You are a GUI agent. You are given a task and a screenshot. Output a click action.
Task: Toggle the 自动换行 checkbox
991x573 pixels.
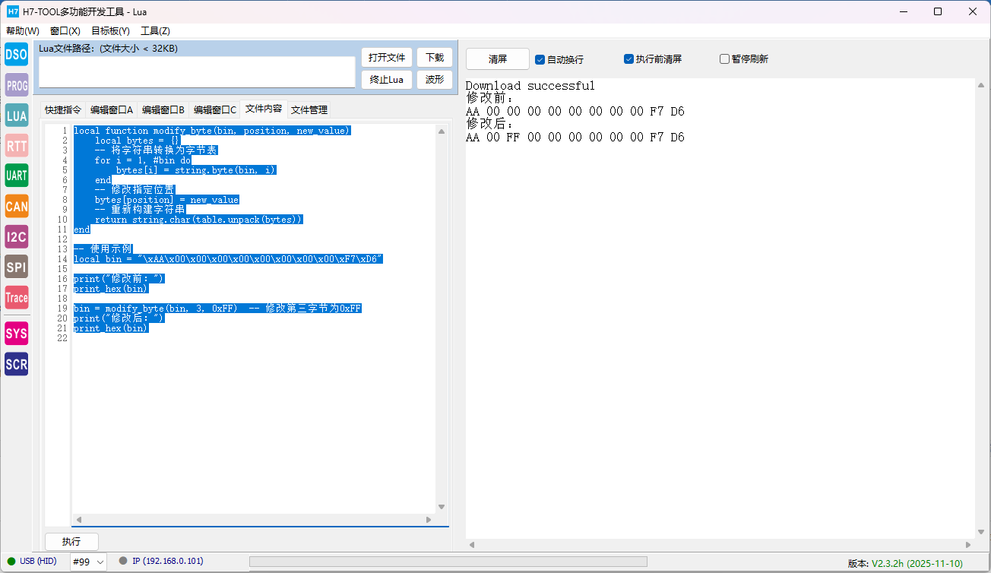click(540, 59)
